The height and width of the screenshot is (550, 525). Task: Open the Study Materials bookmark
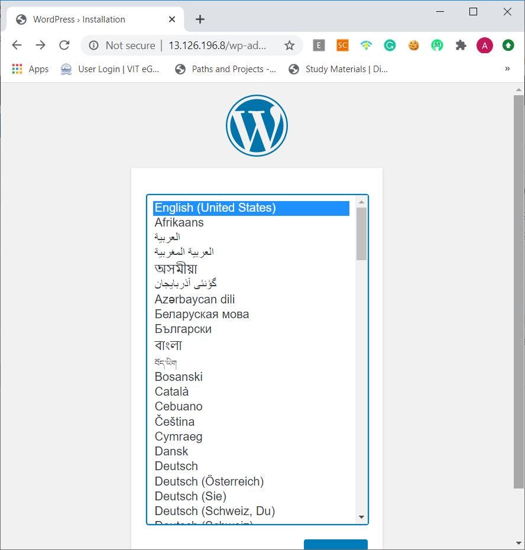pyautogui.click(x=338, y=69)
